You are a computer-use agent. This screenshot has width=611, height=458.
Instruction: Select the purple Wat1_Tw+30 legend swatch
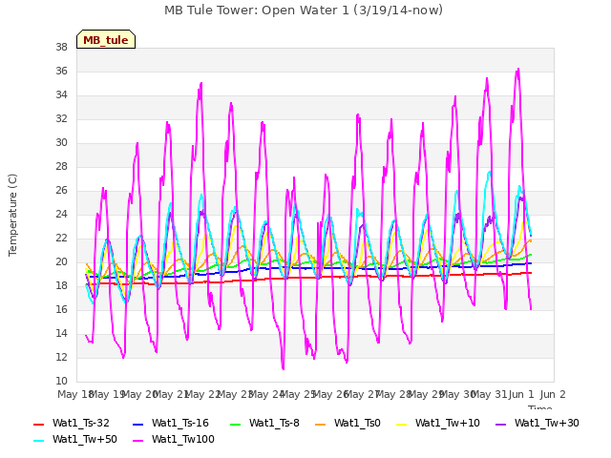click(500, 424)
